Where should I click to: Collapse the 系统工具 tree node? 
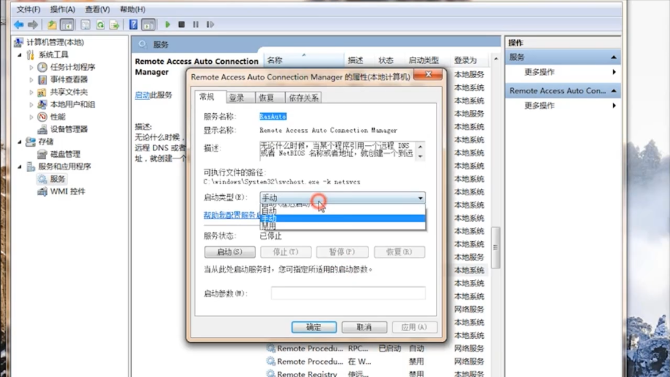coord(20,55)
